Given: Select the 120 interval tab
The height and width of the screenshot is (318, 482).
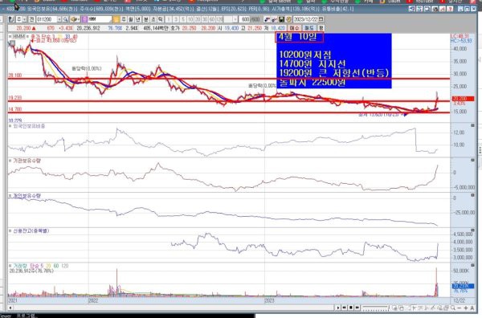Looking at the screenshot, I should click(x=219, y=19).
